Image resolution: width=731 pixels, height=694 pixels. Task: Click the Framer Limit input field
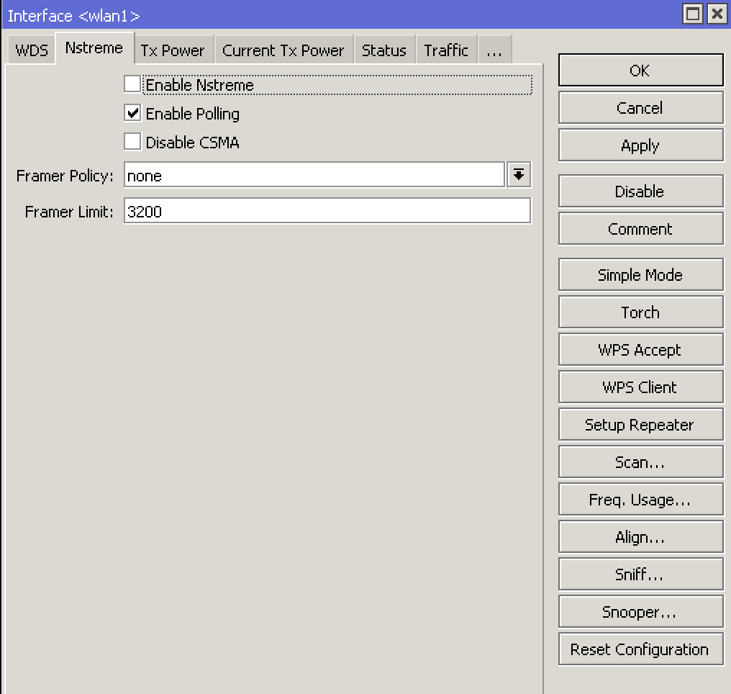click(327, 211)
